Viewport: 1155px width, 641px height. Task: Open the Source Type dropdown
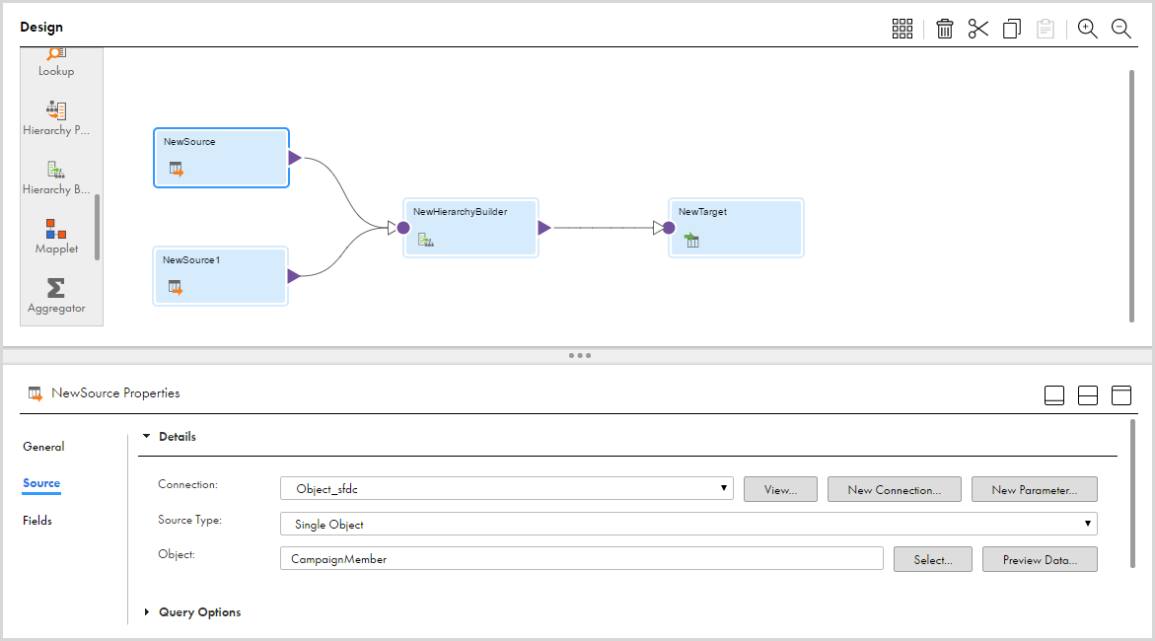[x=688, y=524]
